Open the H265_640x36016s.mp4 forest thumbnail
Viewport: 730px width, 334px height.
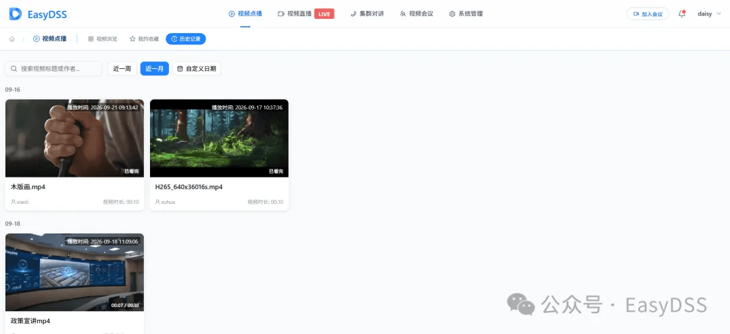(219, 138)
